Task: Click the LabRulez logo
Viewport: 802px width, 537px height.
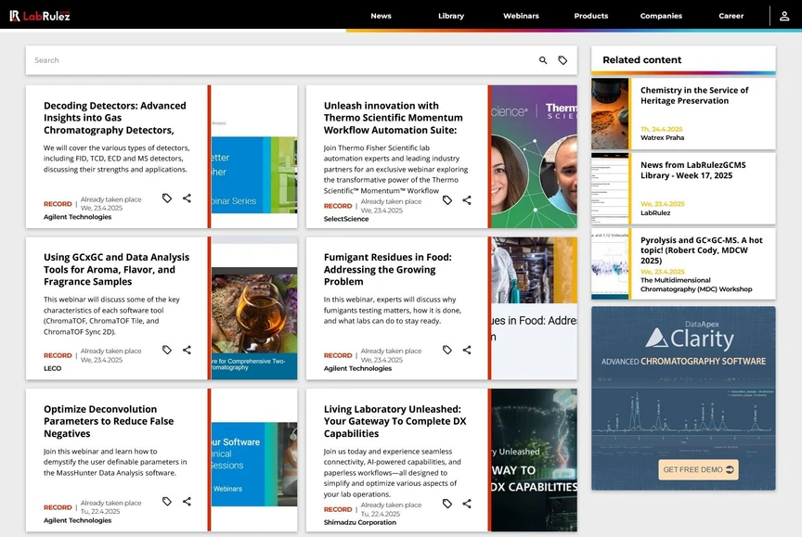Action: (39, 16)
